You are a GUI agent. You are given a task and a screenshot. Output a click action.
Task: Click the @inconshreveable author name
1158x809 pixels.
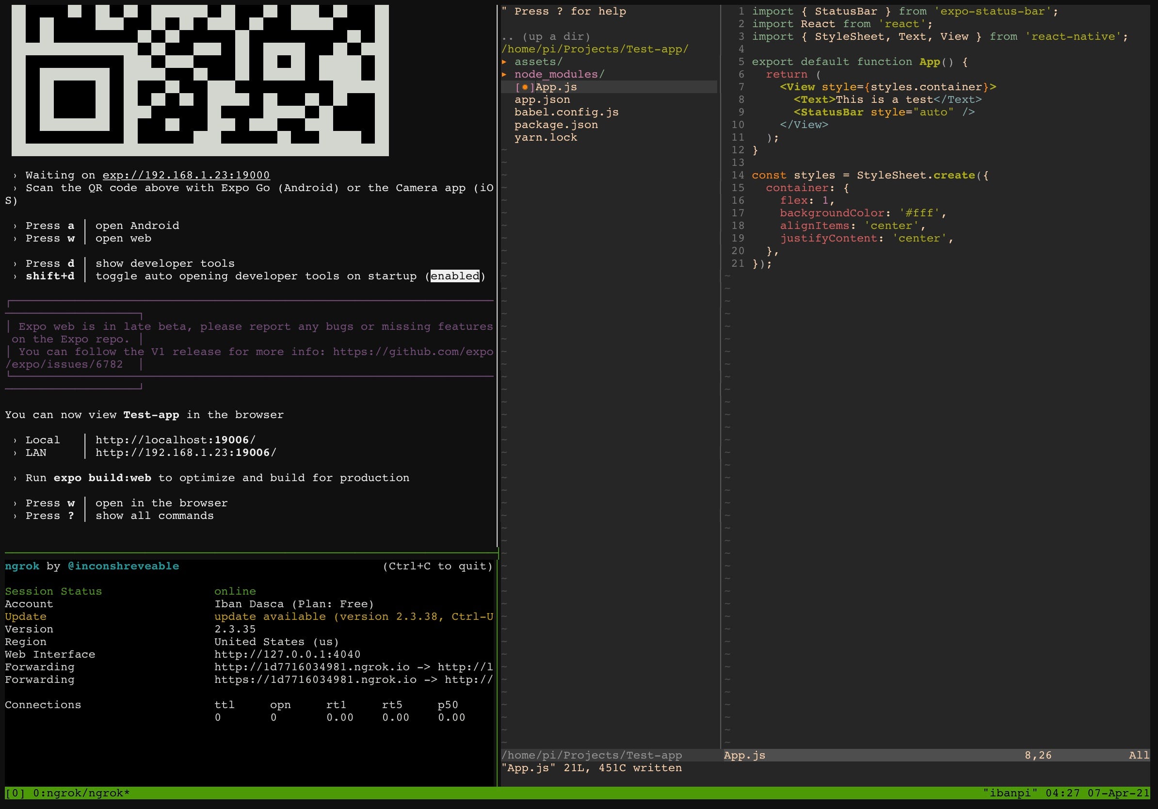pyautogui.click(x=123, y=566)
